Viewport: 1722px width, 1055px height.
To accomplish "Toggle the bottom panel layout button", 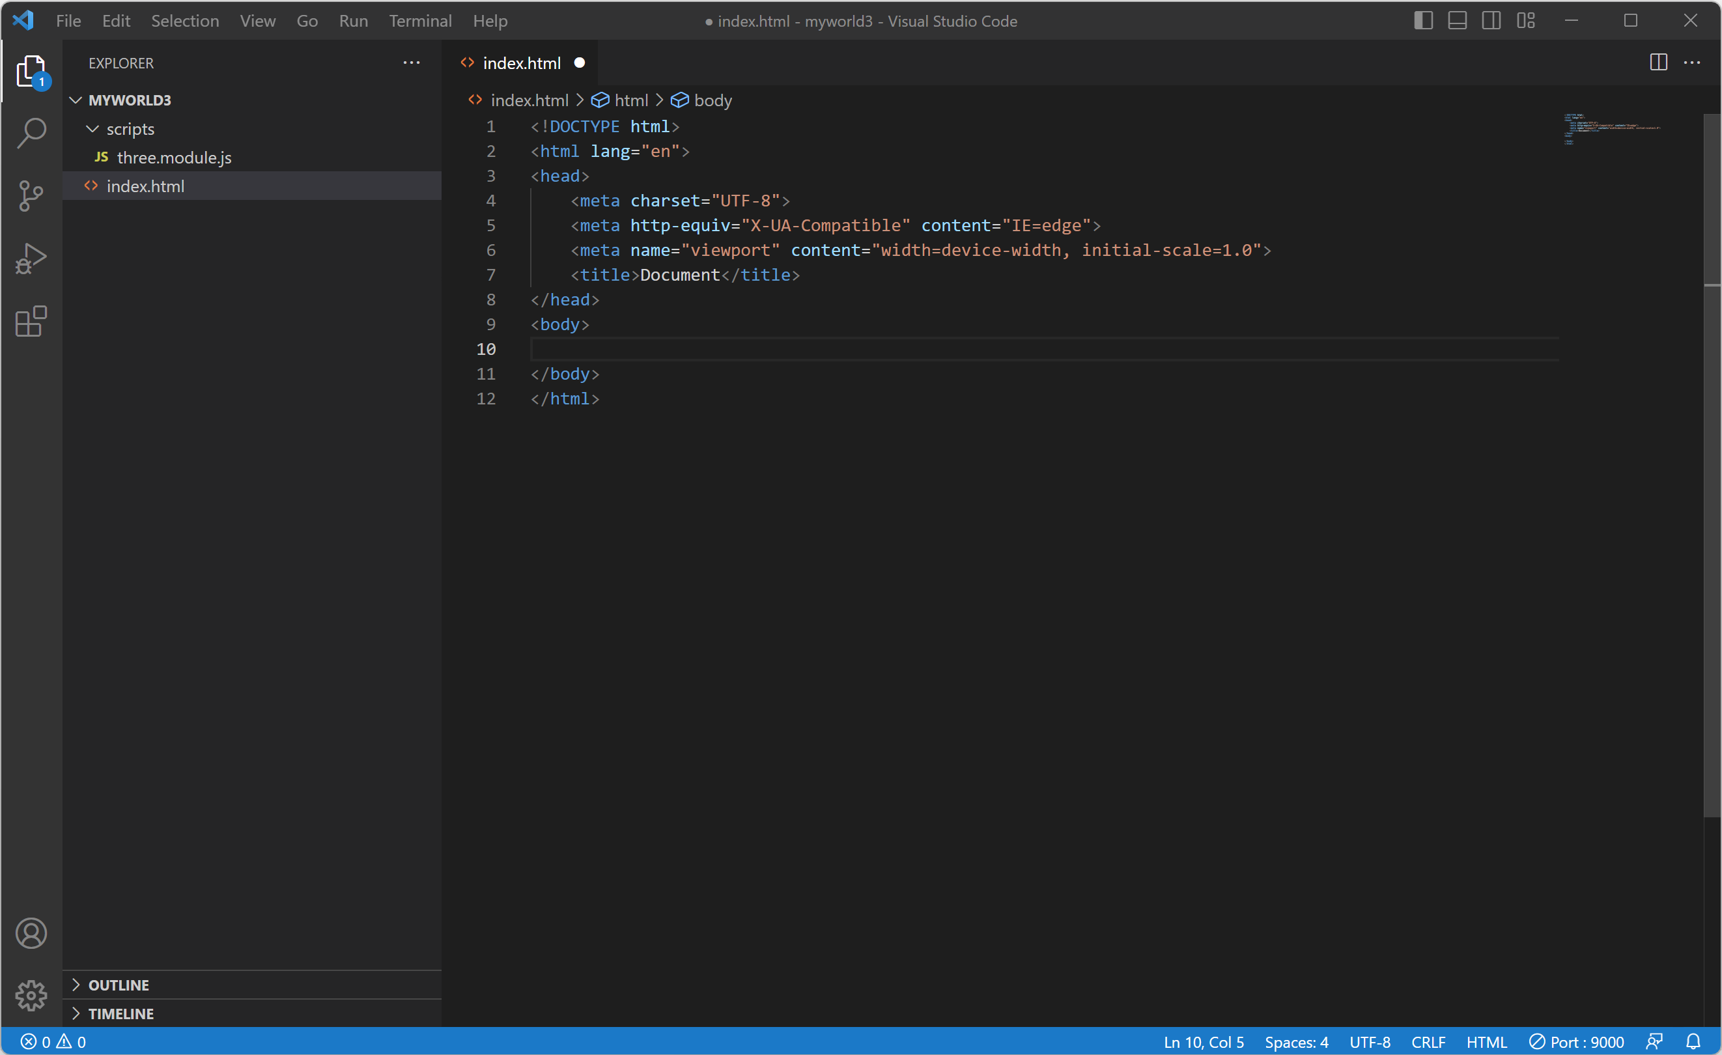I will point(1457,21).
